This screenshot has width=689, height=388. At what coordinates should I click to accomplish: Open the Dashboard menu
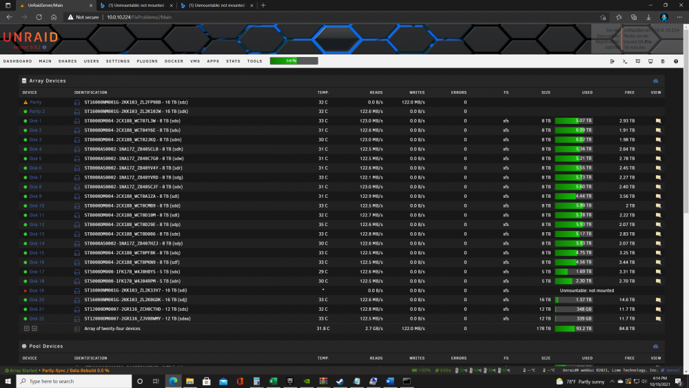pyautogui.click(x=18, y=61)
